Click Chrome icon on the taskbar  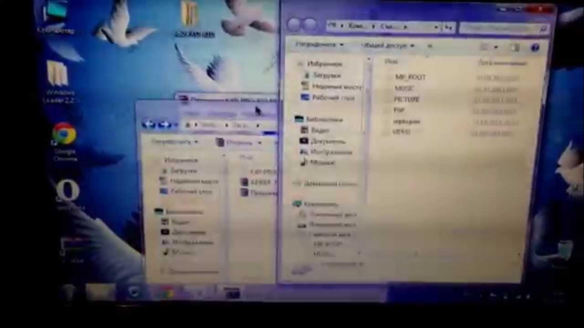click(168, 294)
